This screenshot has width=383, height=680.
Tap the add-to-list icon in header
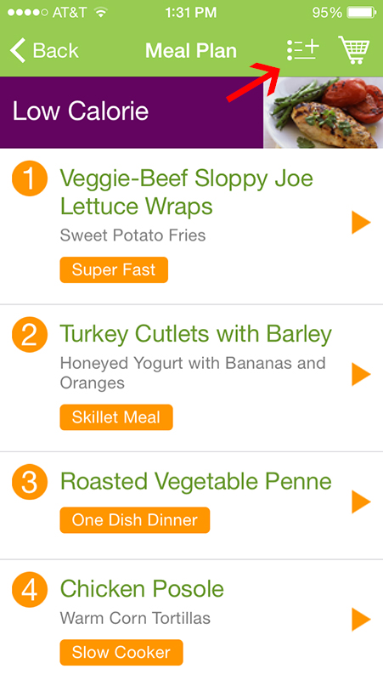(302, 50)
